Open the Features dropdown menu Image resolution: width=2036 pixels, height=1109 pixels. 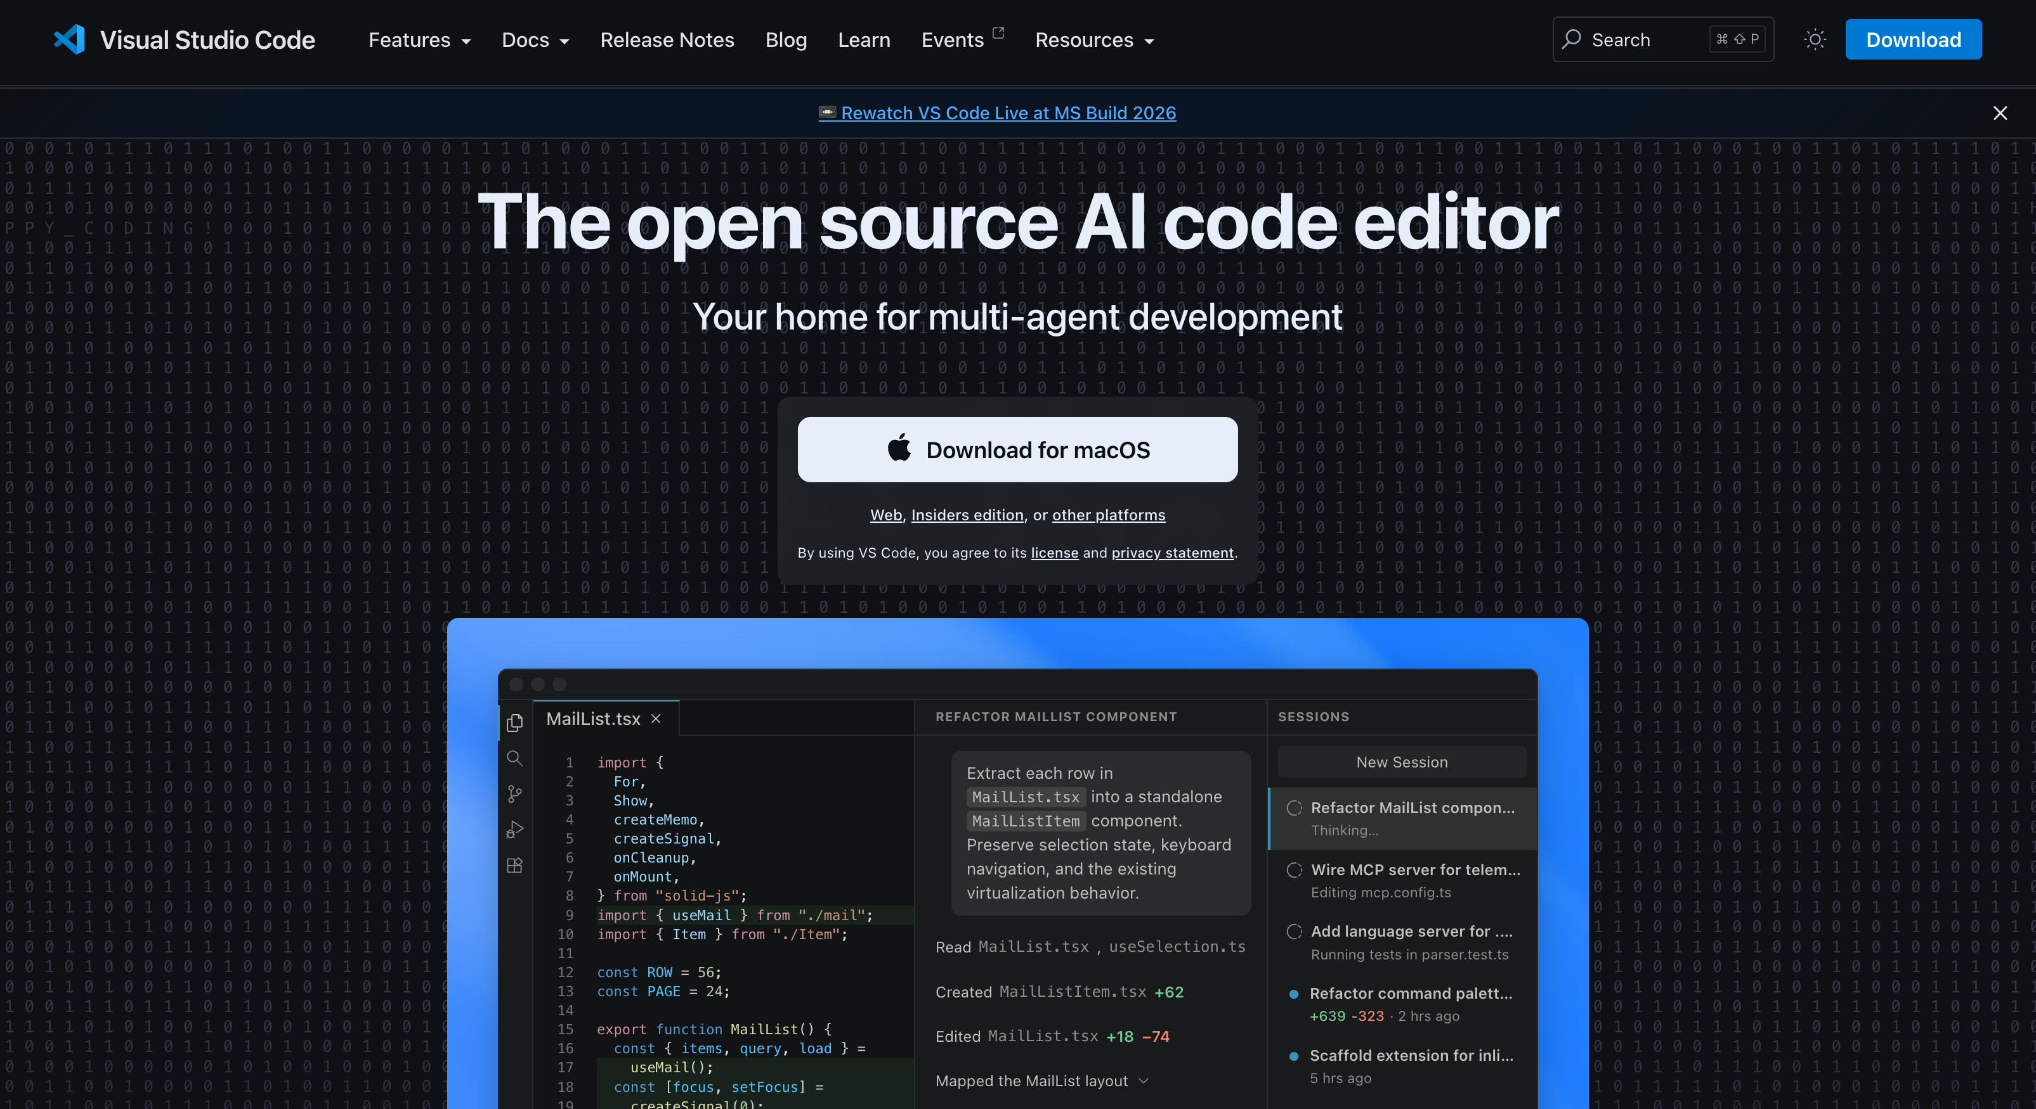420,39
